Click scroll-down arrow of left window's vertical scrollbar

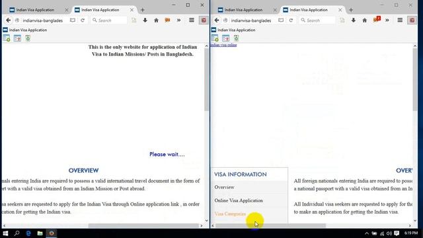tap(207, 220)
